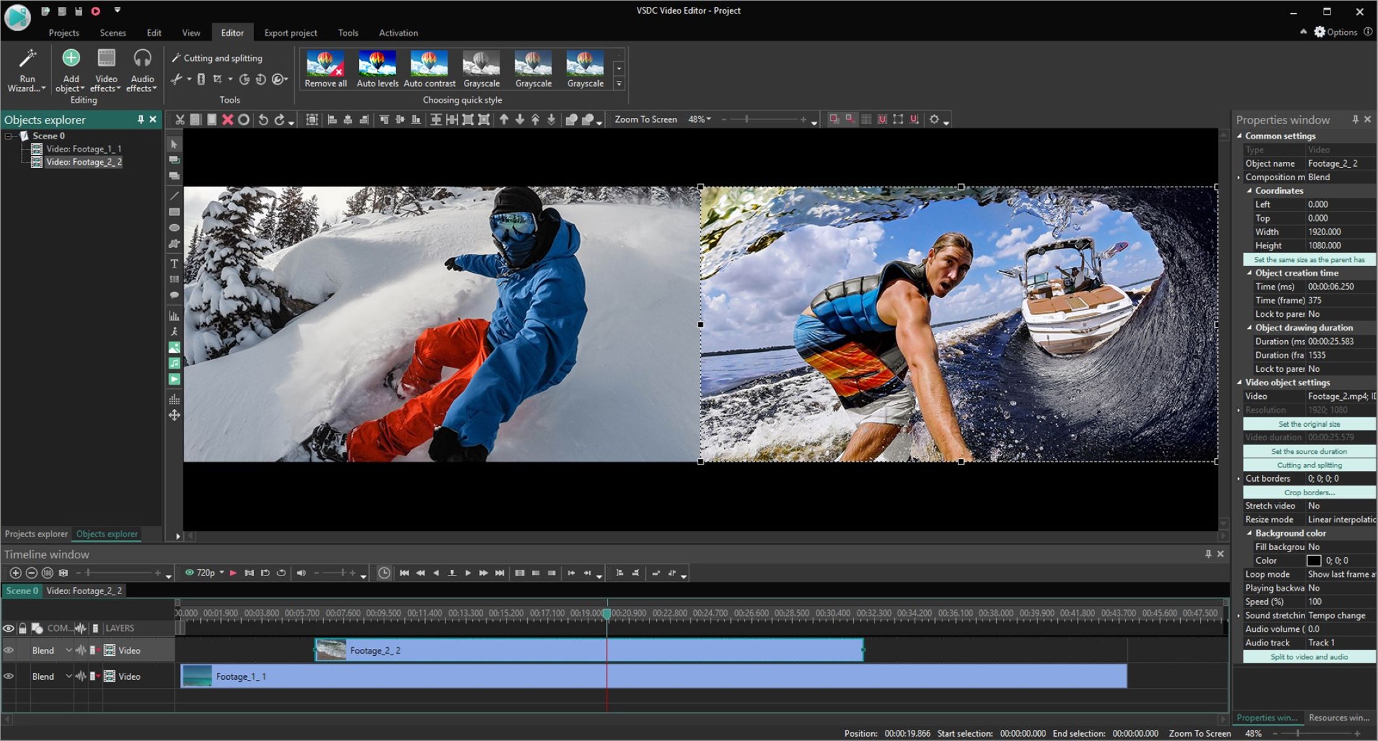Viewport: 1378px width, 741px height.
Task: Select the text tool in sidebar
Action: [174, 262]
